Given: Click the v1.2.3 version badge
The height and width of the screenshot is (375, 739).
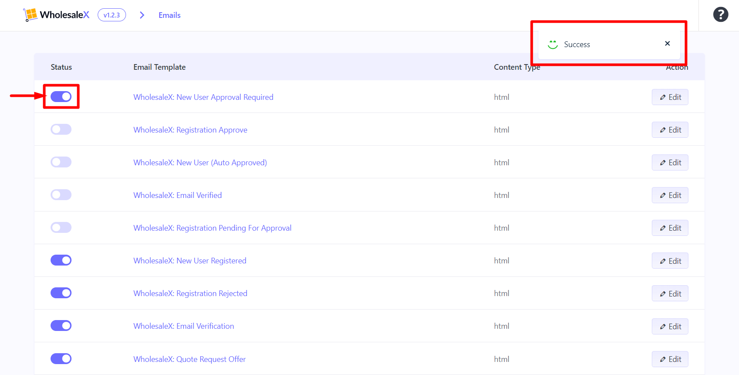Looking at the screenshot, I should (112, 15).
